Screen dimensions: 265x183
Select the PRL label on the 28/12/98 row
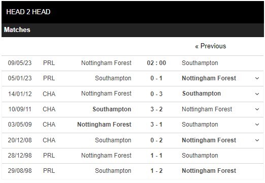coord(49,156)
